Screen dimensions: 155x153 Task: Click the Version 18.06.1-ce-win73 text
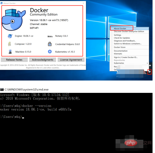pyautogui.click(x=49, y=20)
